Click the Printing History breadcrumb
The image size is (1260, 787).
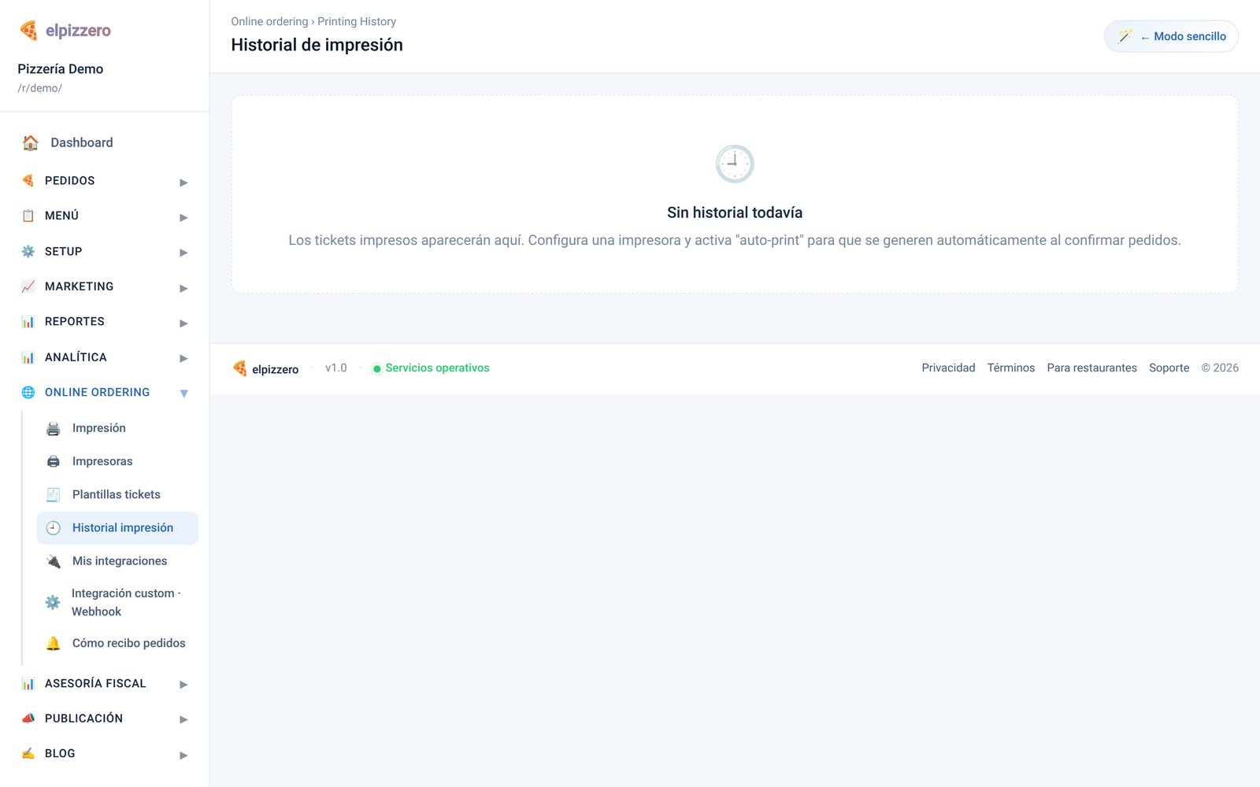[357, 21]
